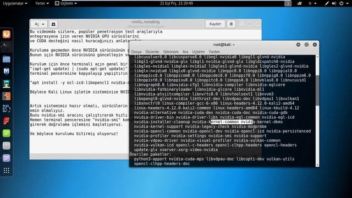Click 'update-glx xserver-xorg-video-nvidia' line in terminal

[176, 150]
